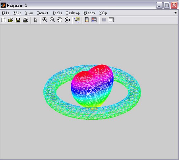
Task: Click the dock figure arrow
Action: 175,13
